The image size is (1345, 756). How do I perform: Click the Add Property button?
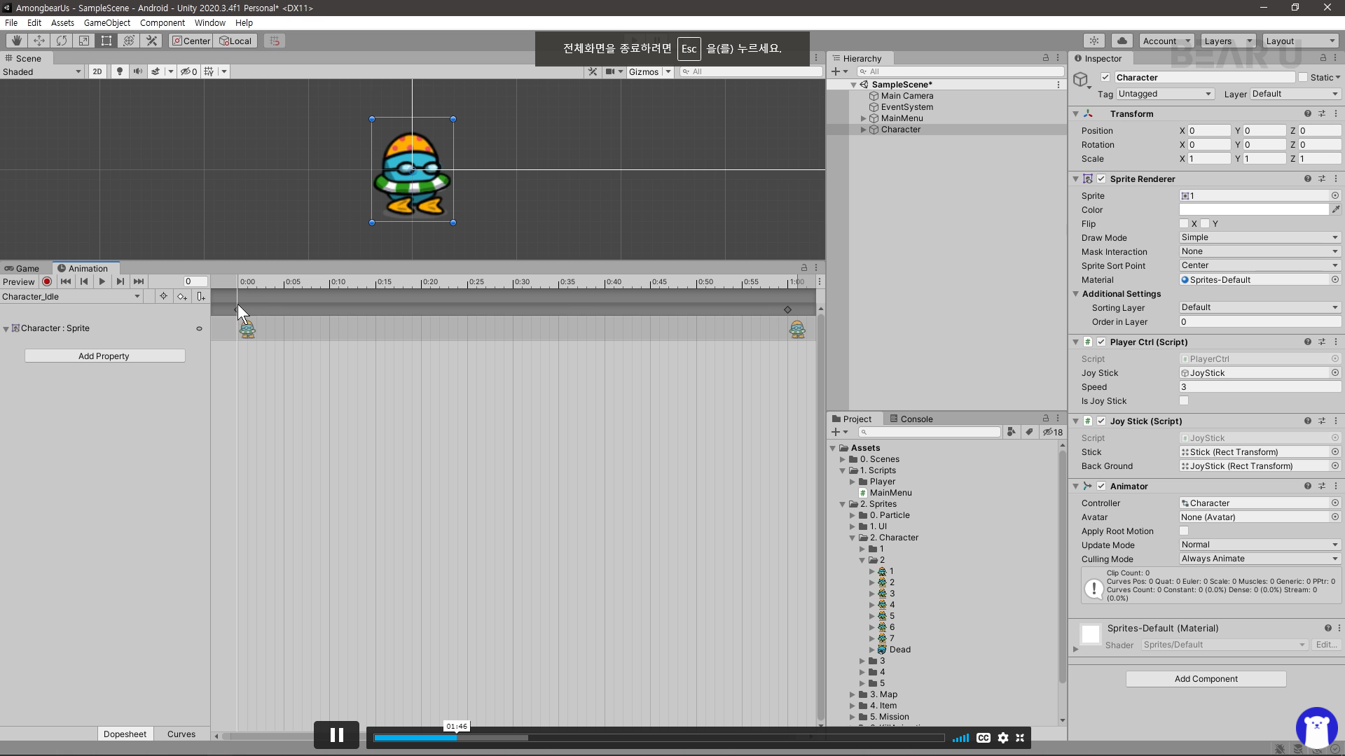pyautogui.click(x=104, y=356)
